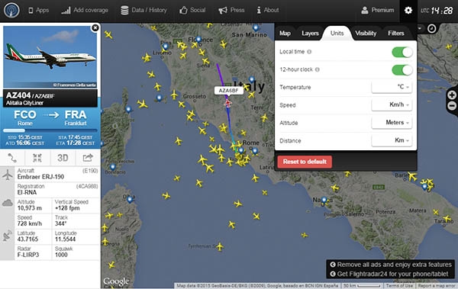Toggle the 12-hour clock switch
Screen dimensions: 458x289
[402, 70]
